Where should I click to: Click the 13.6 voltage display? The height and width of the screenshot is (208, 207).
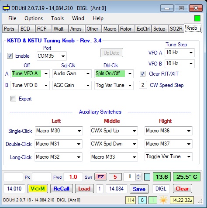coord(162,177)
